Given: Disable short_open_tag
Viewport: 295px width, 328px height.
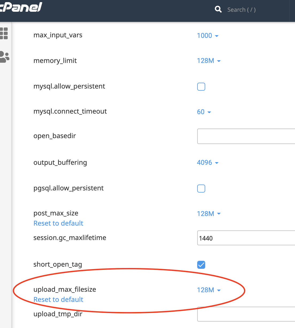Looking at the screenshot, I should pos(201,265).
